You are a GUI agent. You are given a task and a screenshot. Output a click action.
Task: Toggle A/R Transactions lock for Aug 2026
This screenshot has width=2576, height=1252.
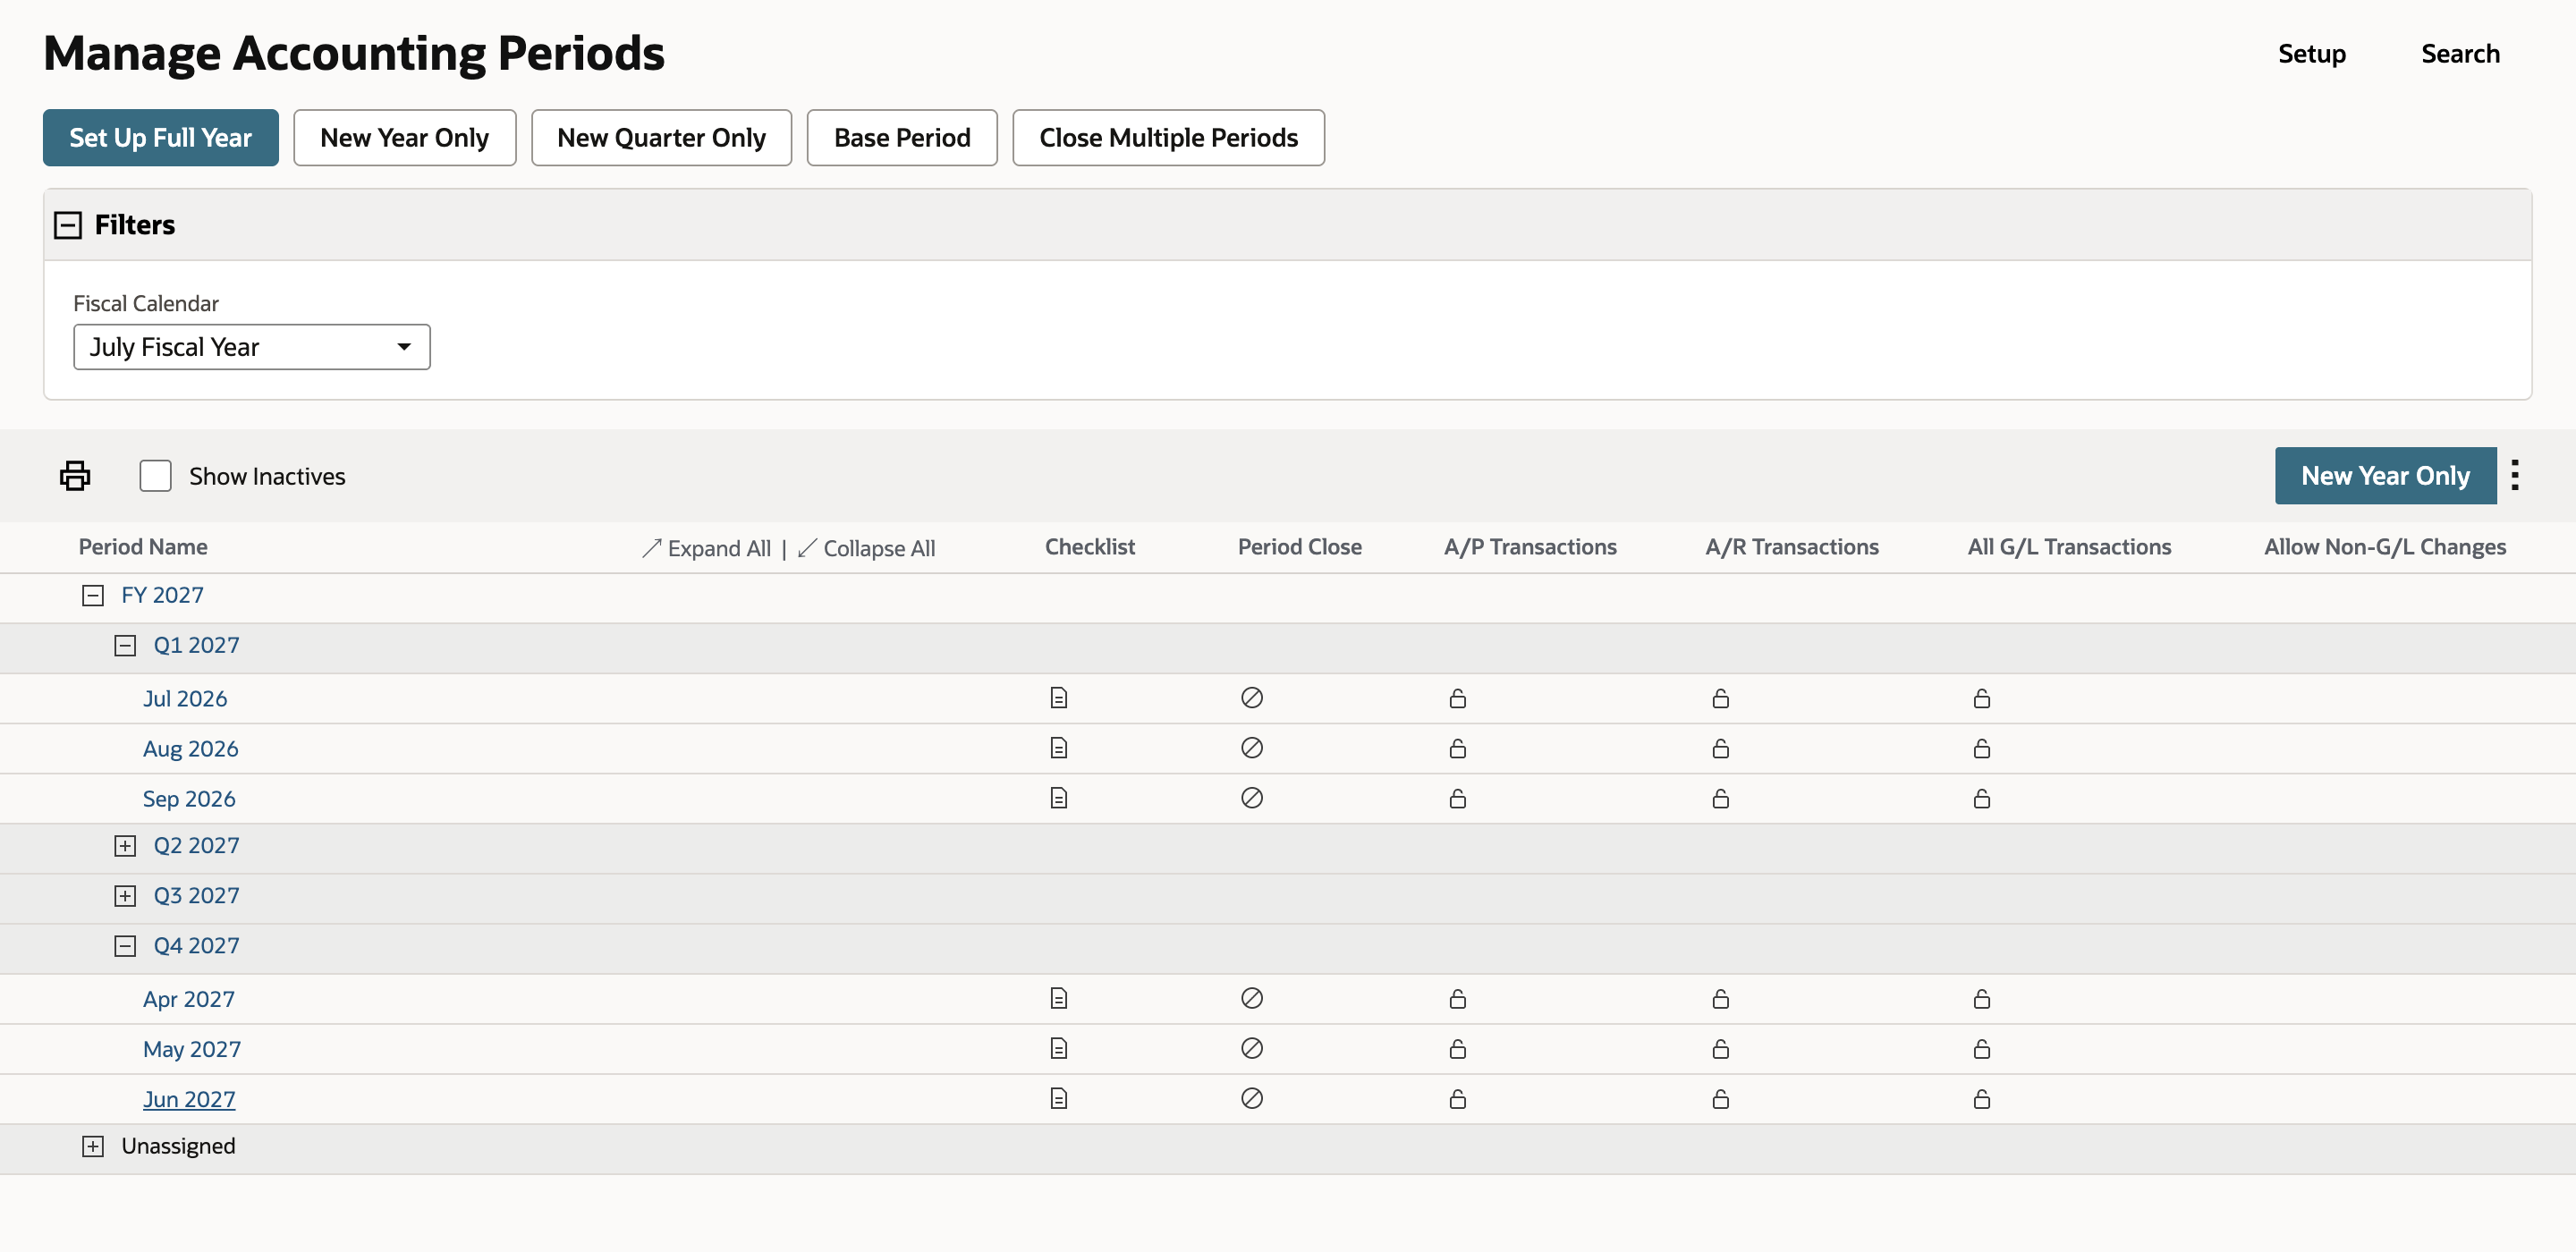pyautogui.click(x=1721, y=748)
